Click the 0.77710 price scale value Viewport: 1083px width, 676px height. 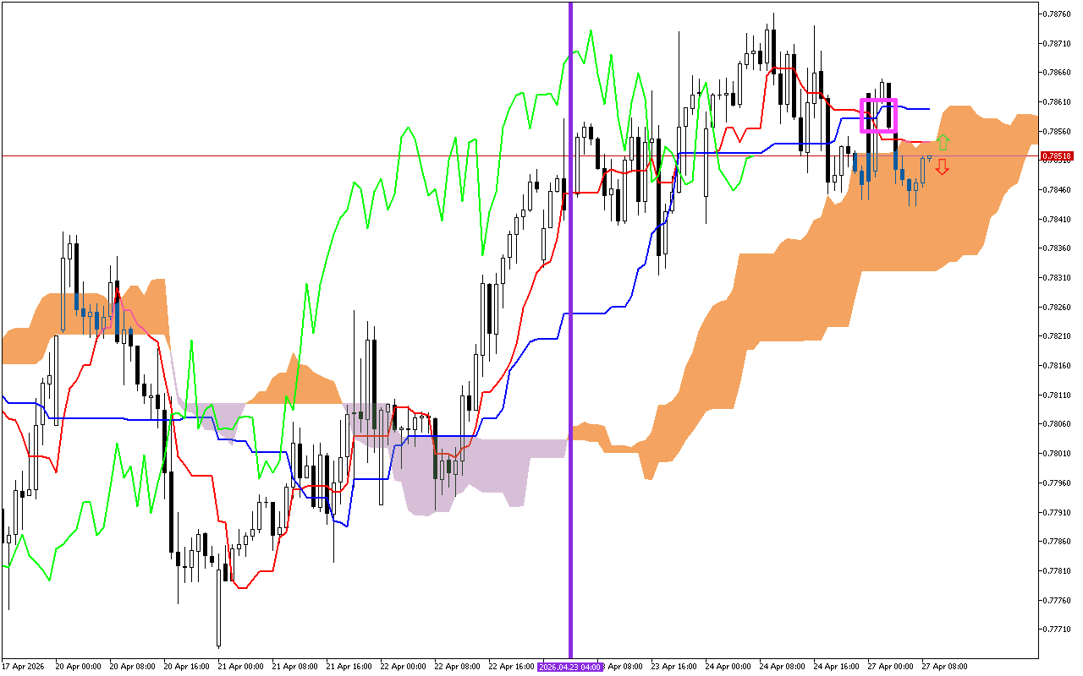click(x=1056, y=627)
